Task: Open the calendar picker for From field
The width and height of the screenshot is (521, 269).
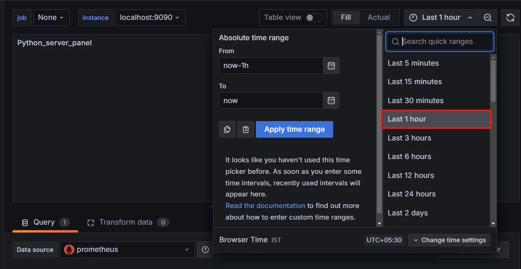Action: (x=331, y=66)
